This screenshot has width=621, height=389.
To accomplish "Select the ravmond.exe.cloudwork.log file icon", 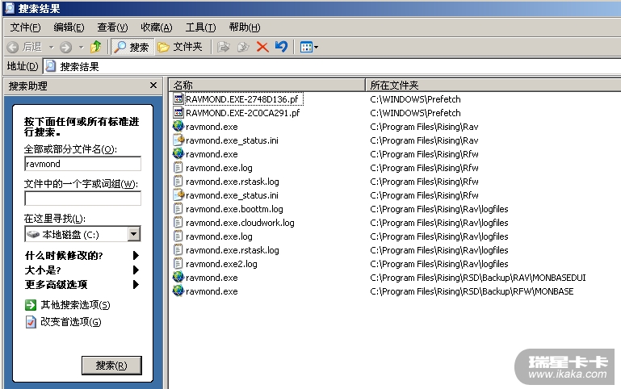I will (178, 223).
